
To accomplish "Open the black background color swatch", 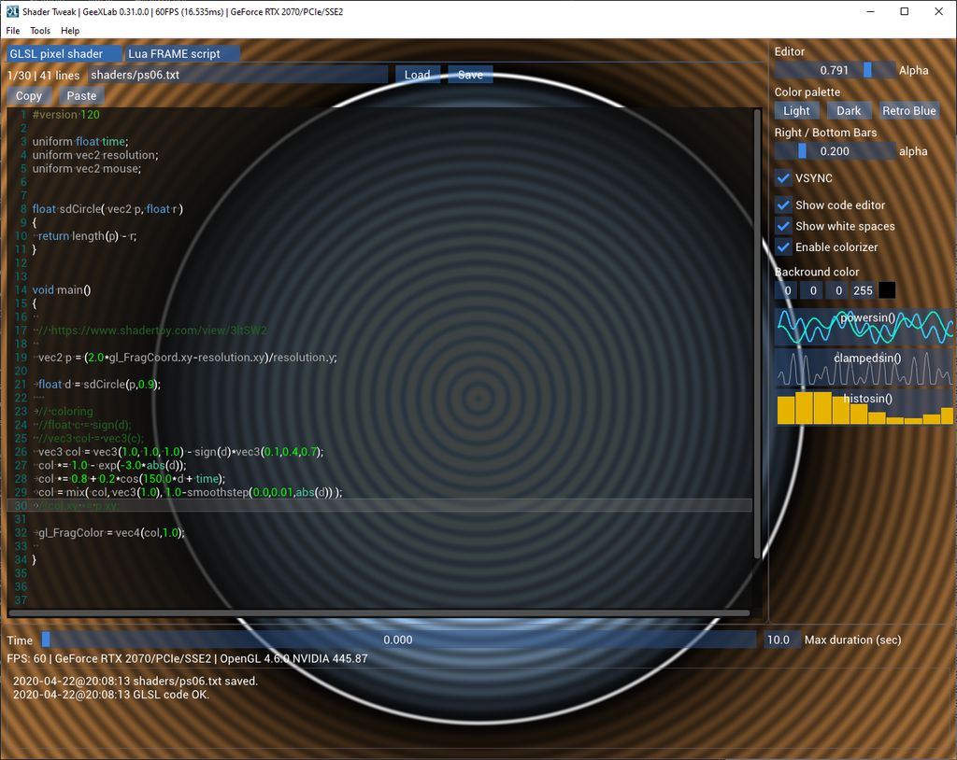I will tap(887, 290).
